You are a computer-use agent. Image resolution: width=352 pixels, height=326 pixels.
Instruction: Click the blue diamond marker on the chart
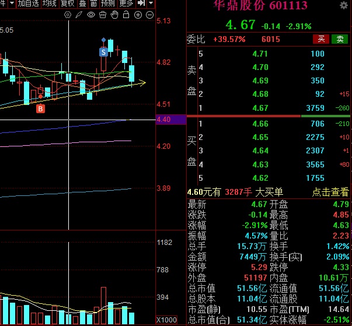[103, 40]
